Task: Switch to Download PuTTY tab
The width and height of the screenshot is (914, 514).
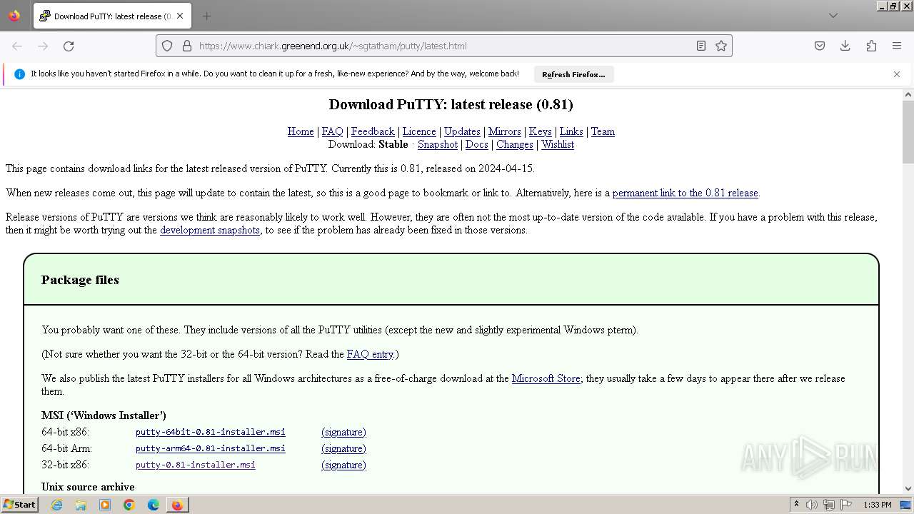Action: [x=111, y=16]
